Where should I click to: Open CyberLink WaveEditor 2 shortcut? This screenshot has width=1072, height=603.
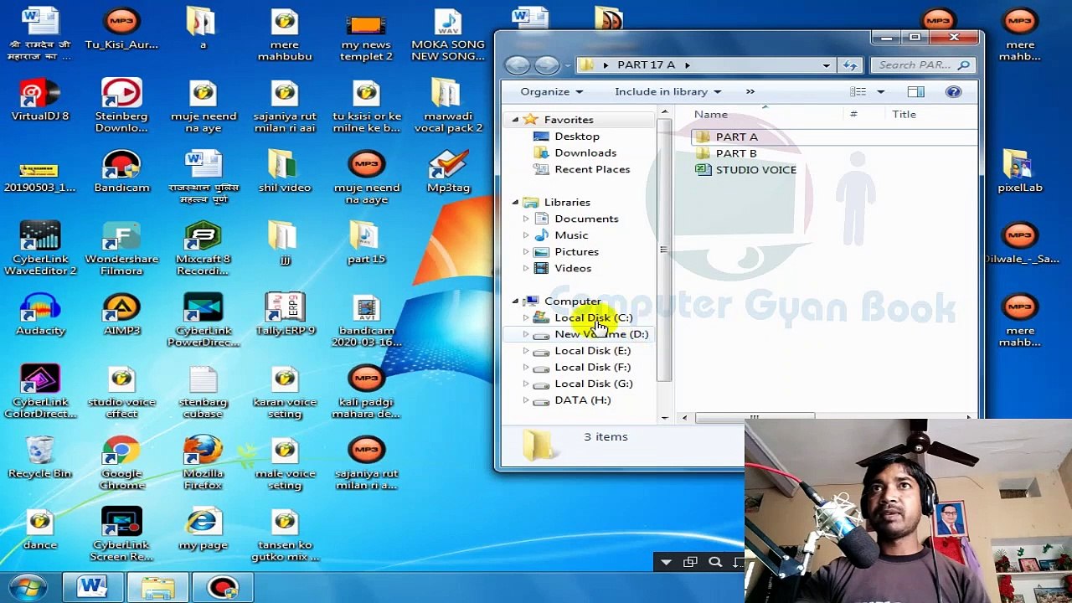[x=40, y=249]
